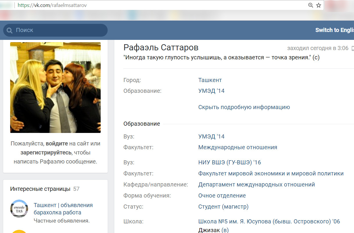Viewport: 354px width, 233px height.
Task: Click the Студент (магистр) status link
Action: coord(223,207)
